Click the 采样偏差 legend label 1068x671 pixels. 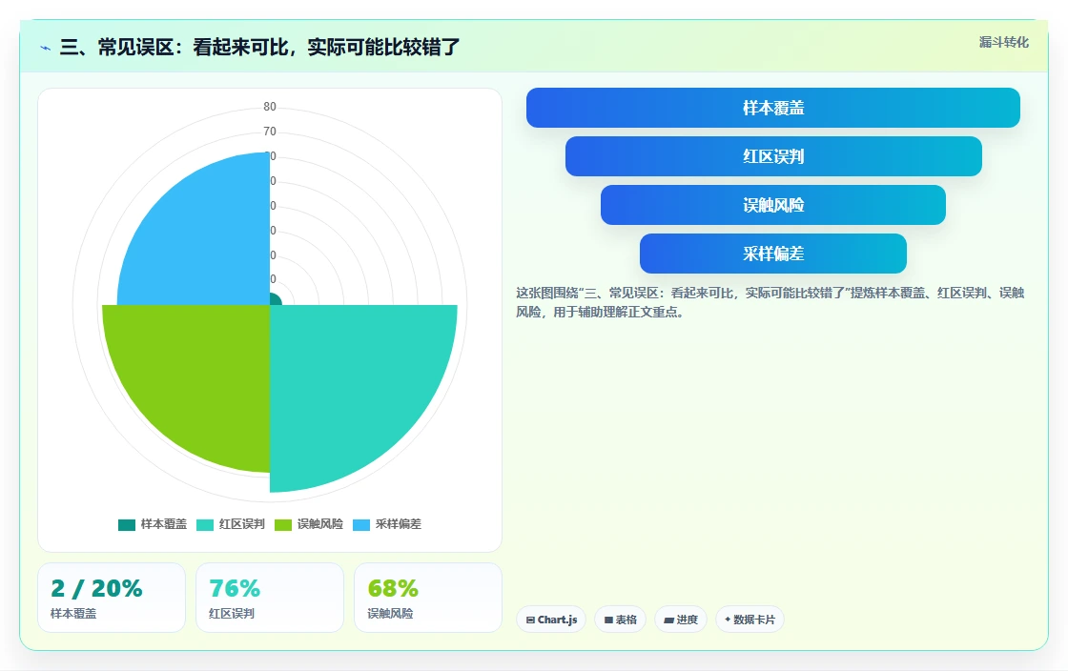pos(399,524)
